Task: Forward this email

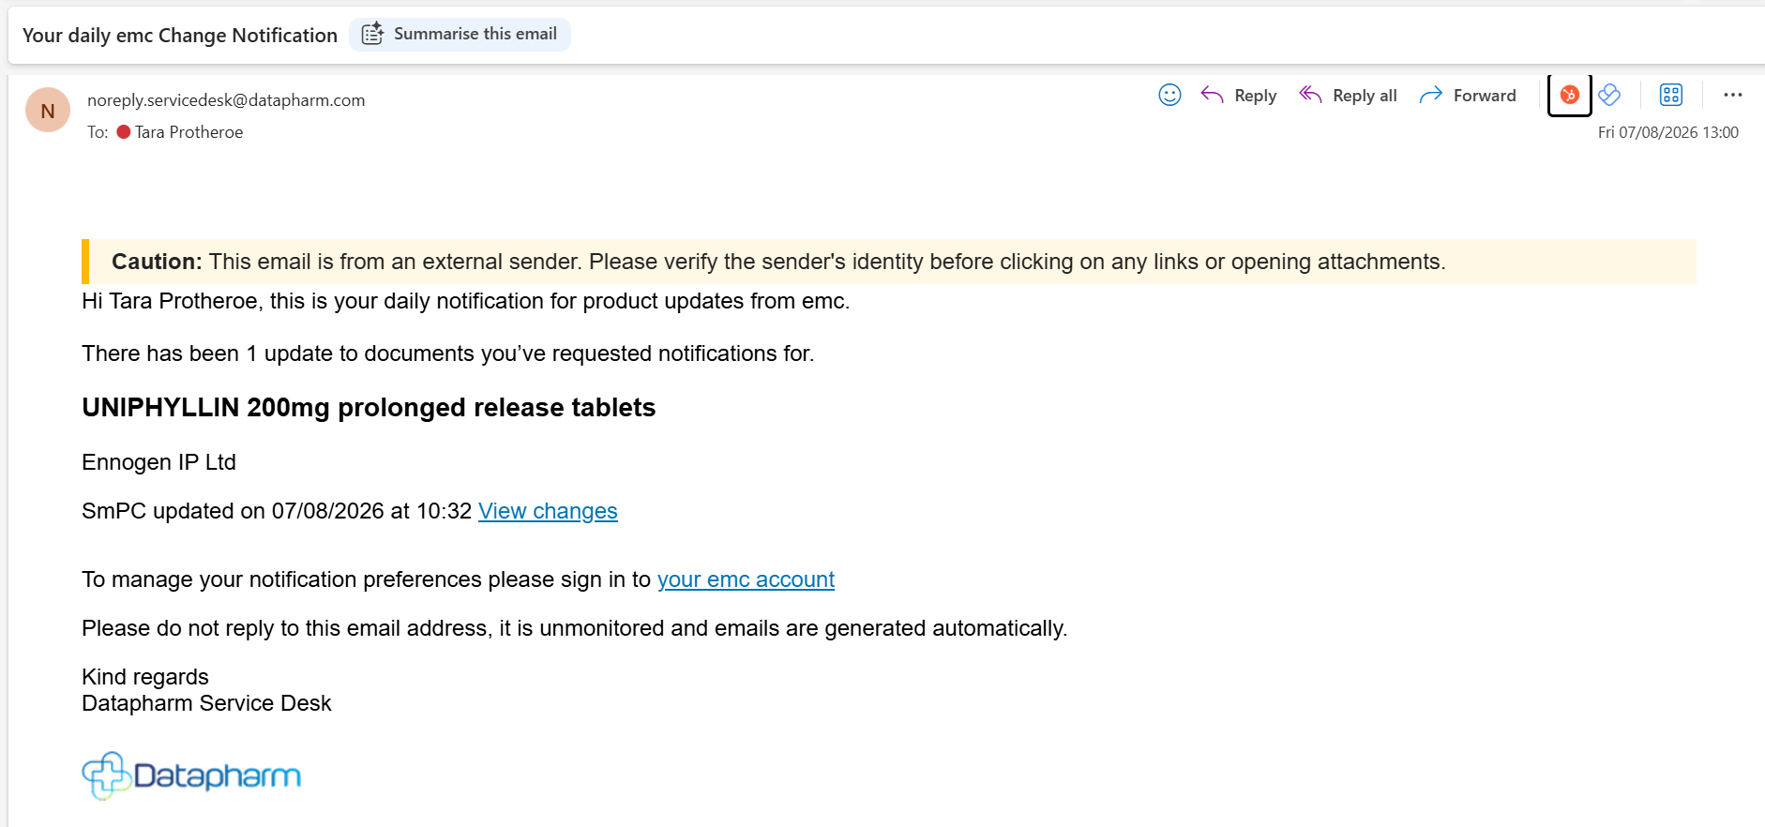Action: 1468,95
